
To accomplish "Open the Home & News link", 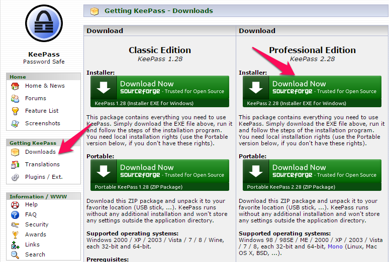I will point(45,86).
